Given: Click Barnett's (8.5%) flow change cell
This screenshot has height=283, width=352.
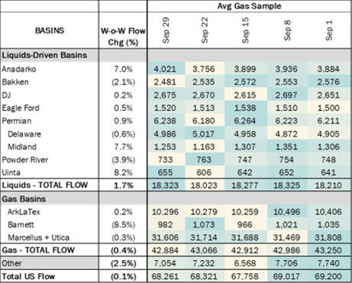Looking at the screenshot, I should [123, 225].
